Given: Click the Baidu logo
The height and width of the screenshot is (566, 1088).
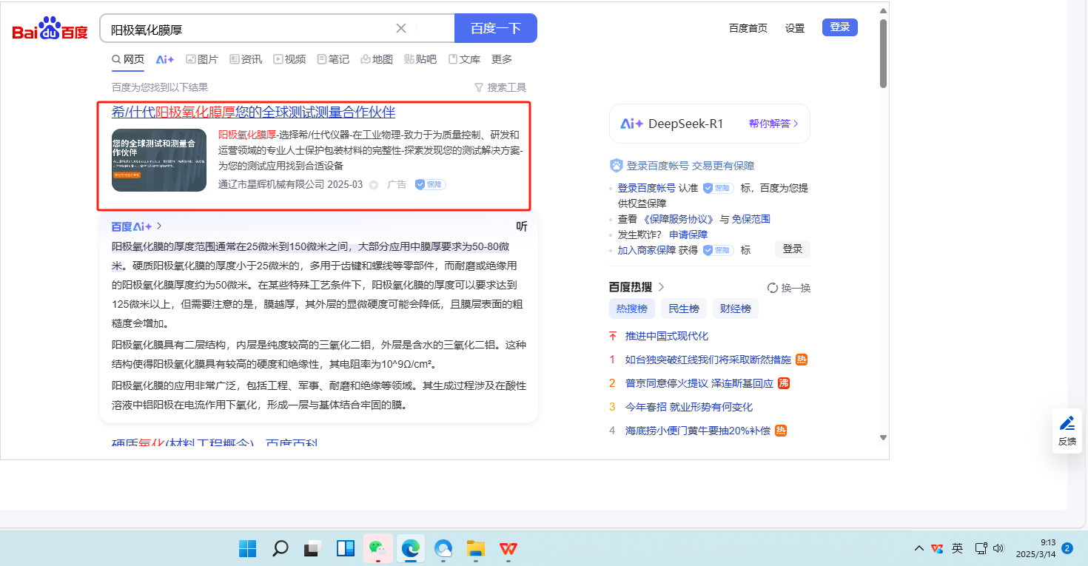Looking at the screenshot, I should pyautogui.click(x=50, y=29).
